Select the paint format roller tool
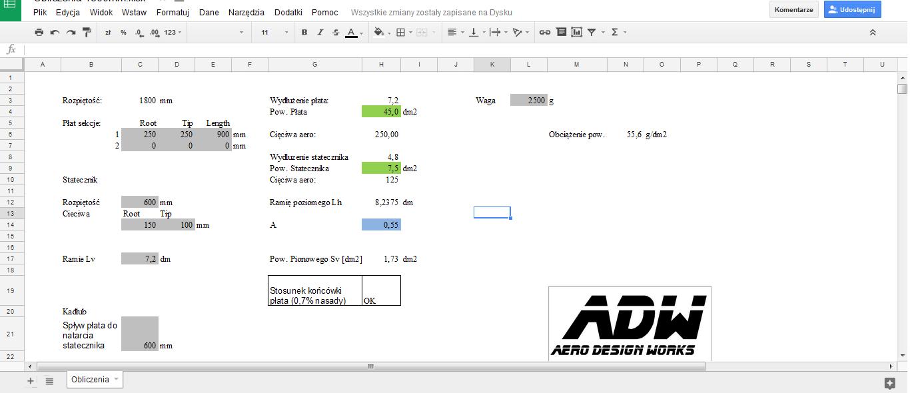 (x=87, y=32)
